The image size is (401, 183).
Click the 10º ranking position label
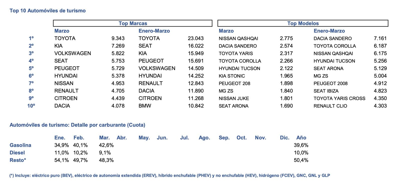31,106
